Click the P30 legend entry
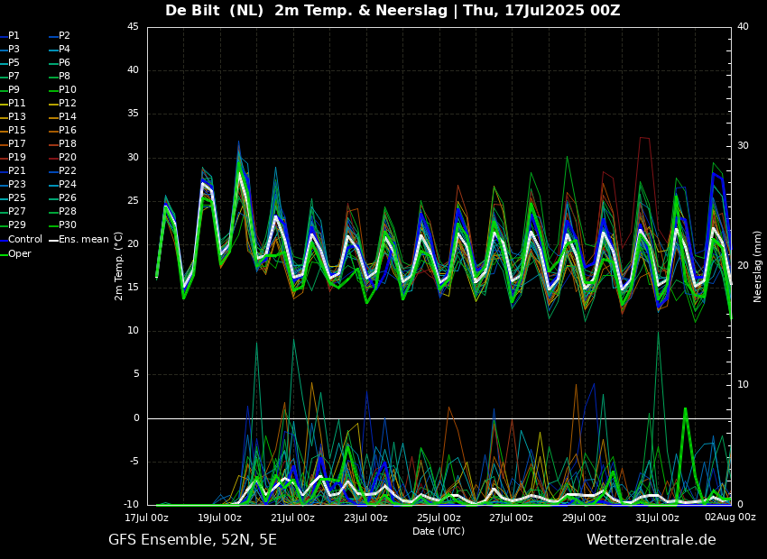This screenshot has height=559, width=767. (68, 225)
